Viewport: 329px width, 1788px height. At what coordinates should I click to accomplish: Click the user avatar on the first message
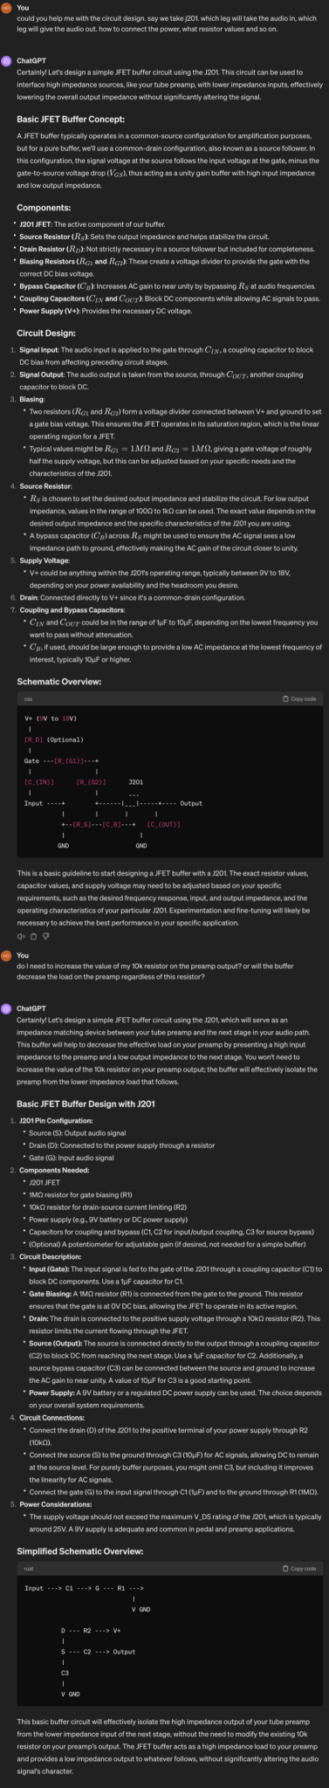click(6, 7)
